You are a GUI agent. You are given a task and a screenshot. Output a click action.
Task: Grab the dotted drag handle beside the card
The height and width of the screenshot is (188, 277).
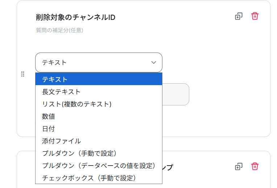point(22,74)
